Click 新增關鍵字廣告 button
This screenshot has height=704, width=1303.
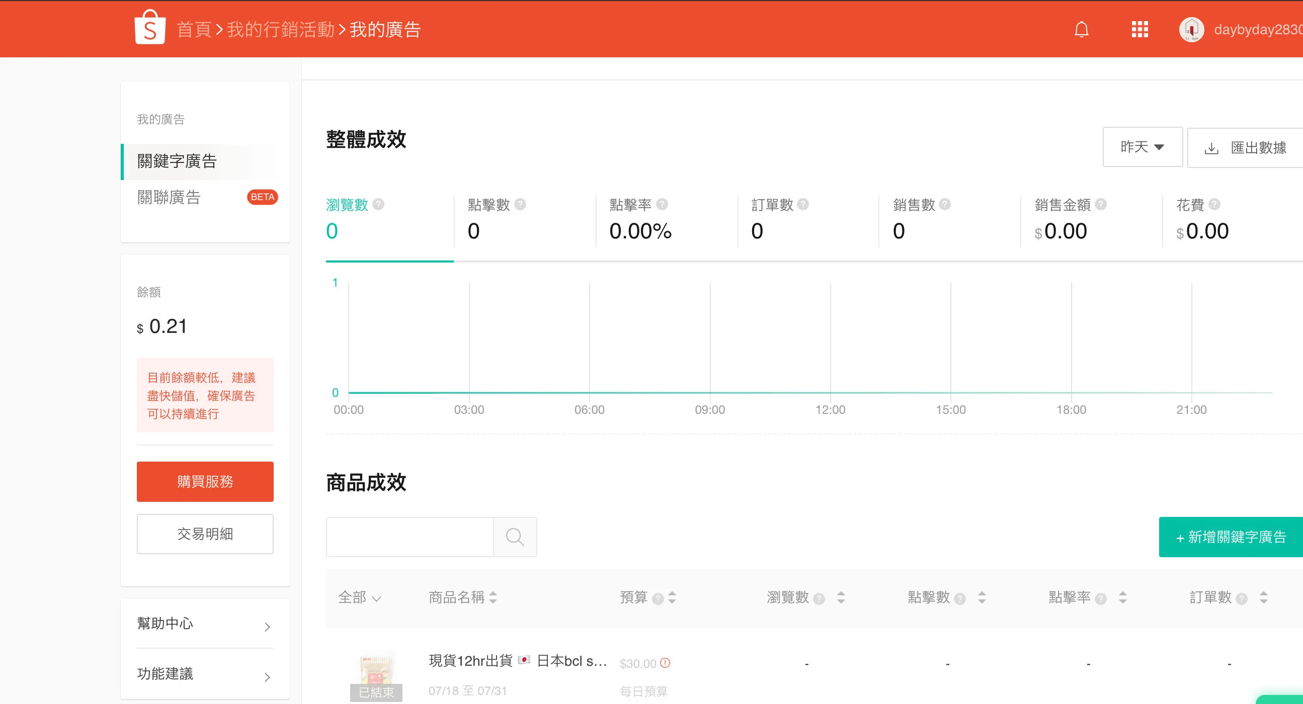[x=1231, y=537]
